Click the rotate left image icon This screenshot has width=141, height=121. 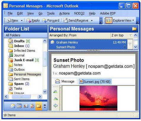pyautogui.click(x=55, y=92)
